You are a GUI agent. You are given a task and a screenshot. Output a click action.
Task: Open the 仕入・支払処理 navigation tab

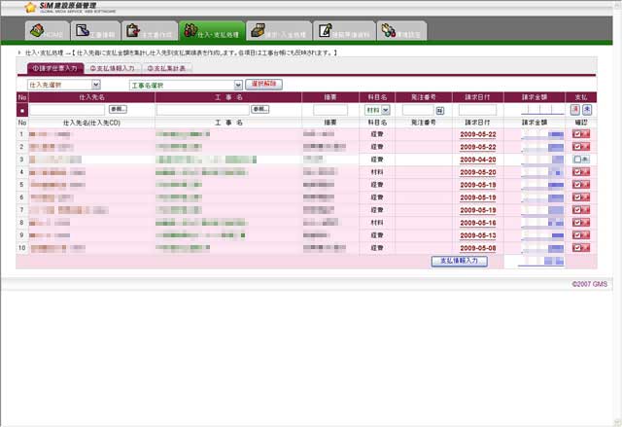[212, 34]
